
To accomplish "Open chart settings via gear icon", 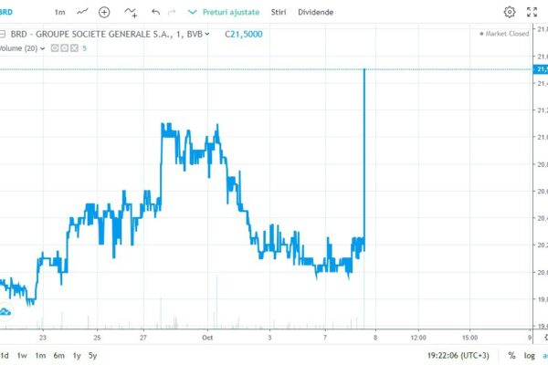I will [x=510, y=12].
